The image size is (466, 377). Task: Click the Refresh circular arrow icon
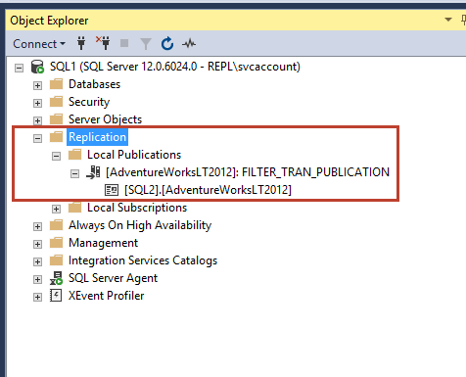click(x=167, y=43)
